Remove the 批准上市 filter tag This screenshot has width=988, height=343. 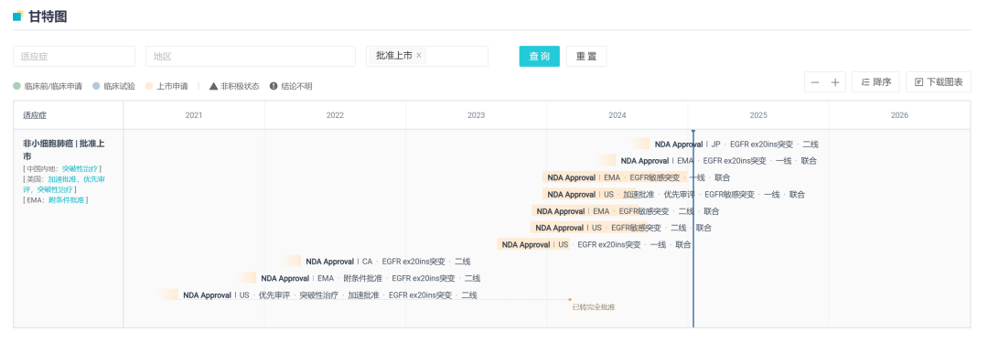[x=418, y=56]
